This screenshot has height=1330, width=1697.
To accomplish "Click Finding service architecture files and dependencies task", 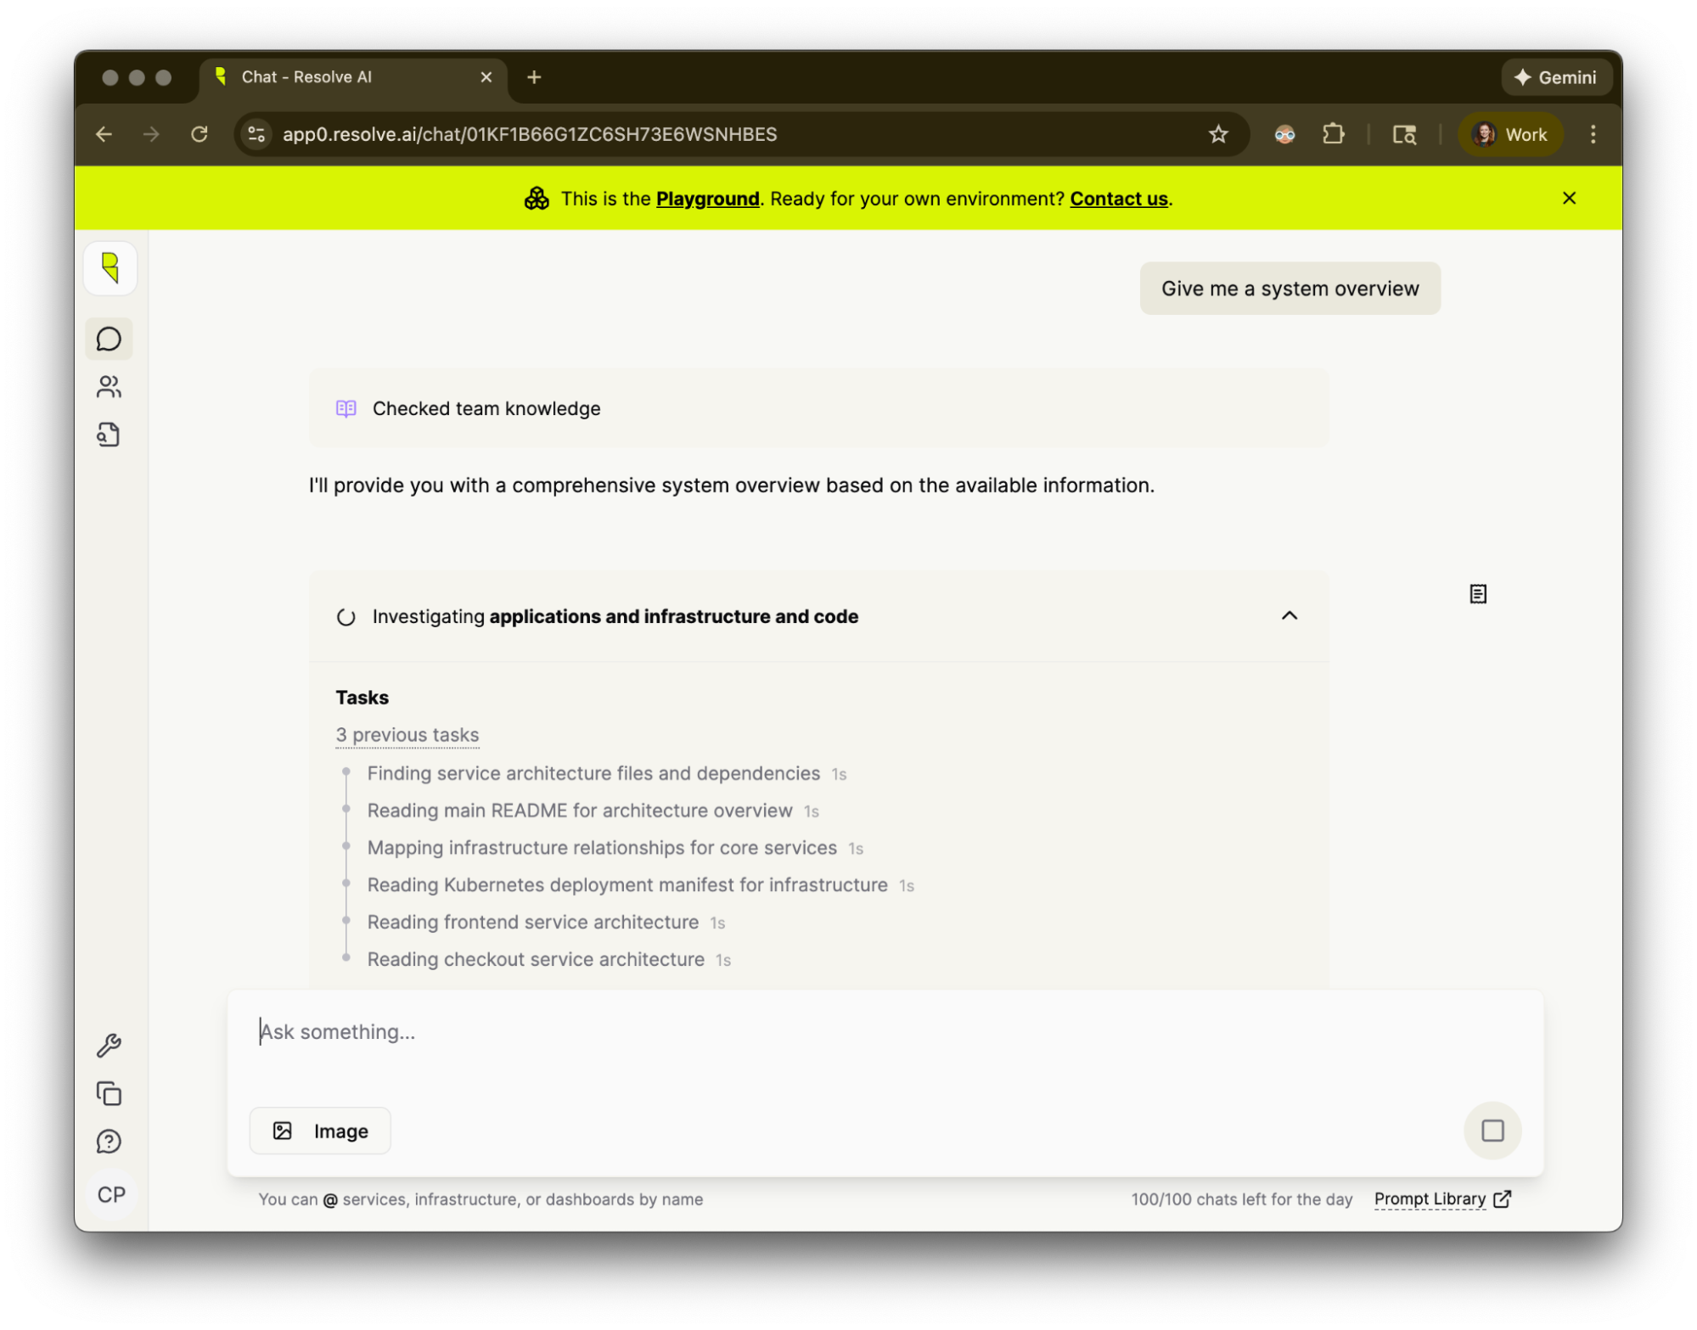I will pyautogui.click(x=594, y=773).
